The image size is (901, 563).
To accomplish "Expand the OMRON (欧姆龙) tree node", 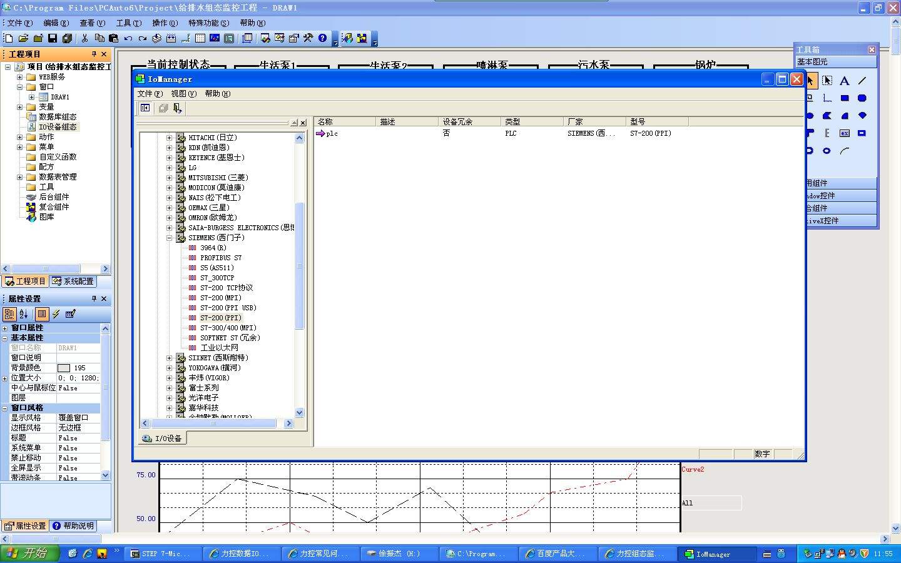I will pyautogui.click(x=169, y=218).
